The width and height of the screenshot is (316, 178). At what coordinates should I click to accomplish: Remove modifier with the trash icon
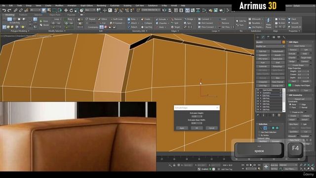[274, 115]
